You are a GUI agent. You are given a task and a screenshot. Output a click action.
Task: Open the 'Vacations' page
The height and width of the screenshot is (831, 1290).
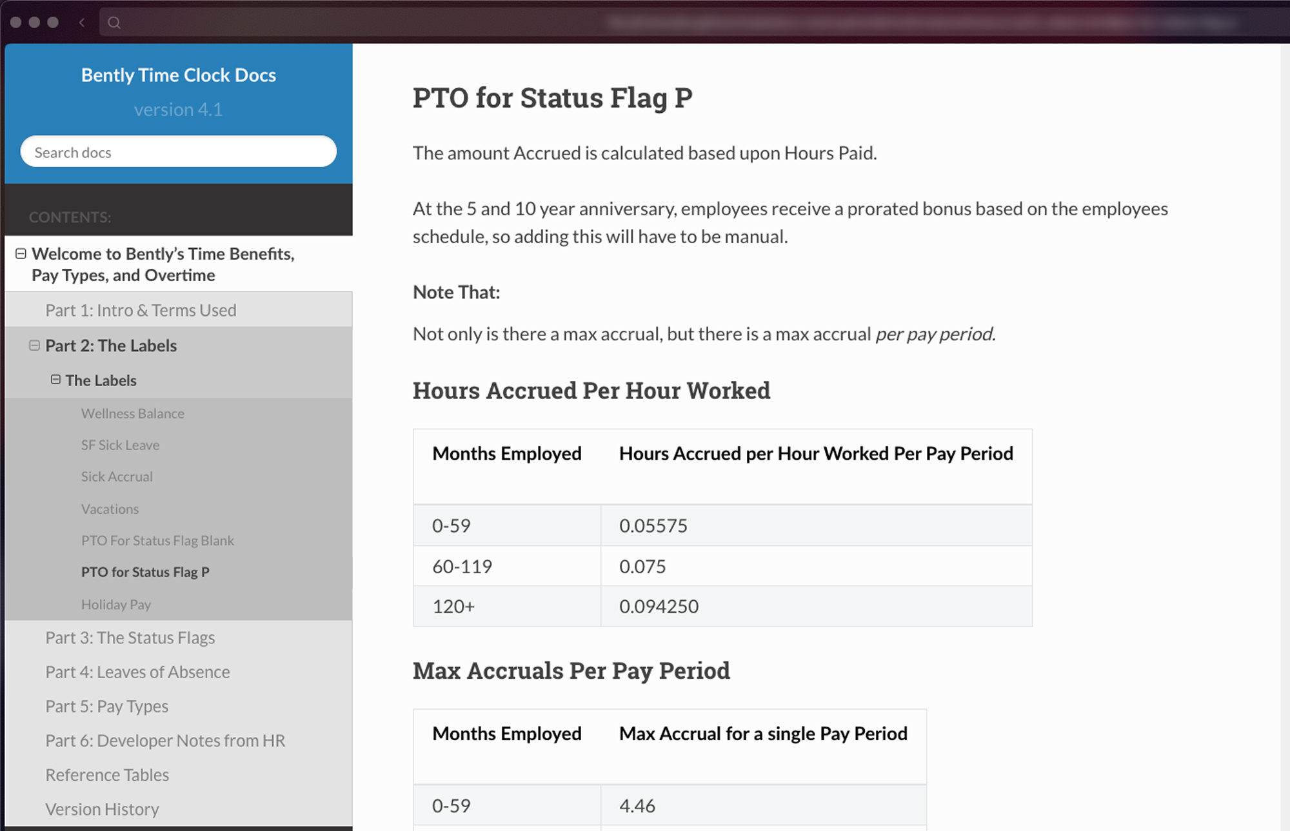click(x=110, y=509)
